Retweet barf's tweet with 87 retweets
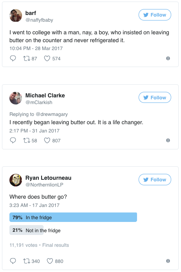The image size is (181, 272). point(30,58)
